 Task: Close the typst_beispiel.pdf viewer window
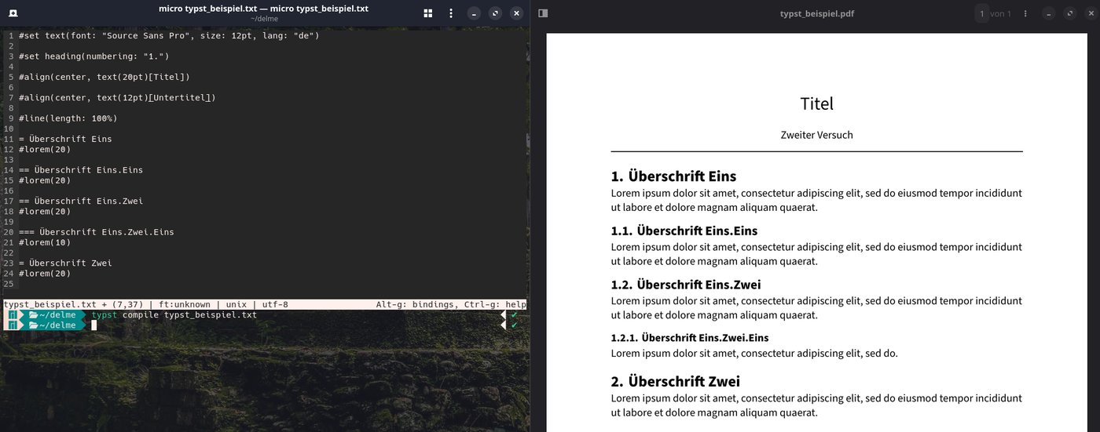click(1091, 13)
